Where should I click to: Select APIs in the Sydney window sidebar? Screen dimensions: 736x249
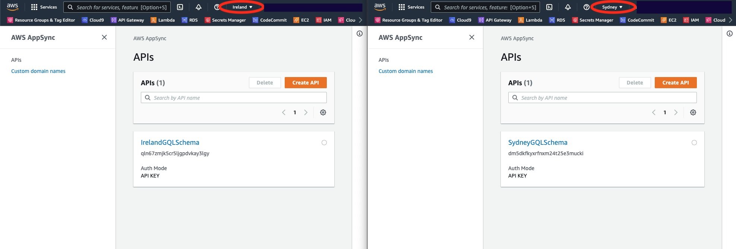pos(384,60)
